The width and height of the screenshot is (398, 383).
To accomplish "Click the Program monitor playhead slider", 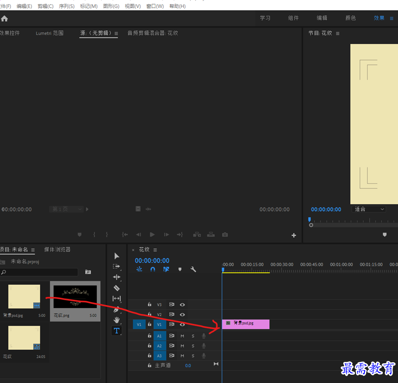I will (309, 219).
